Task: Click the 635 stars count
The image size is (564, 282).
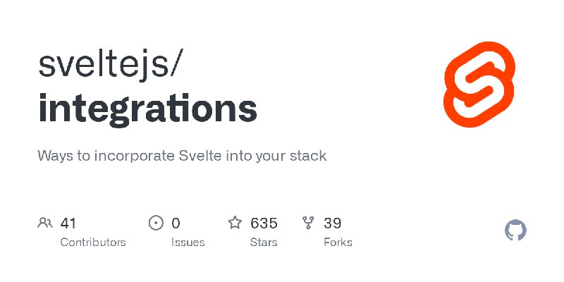Action: tap(264, 223)
